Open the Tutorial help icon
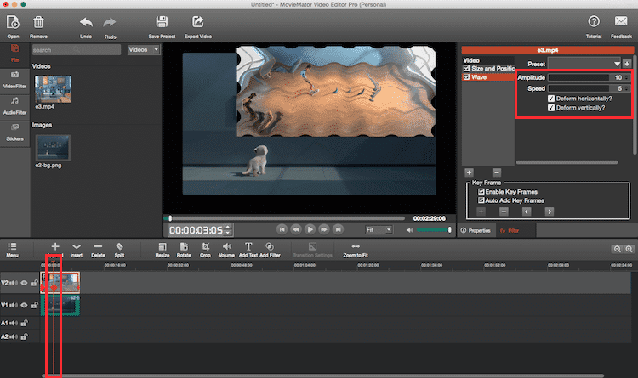The image size is (638, 378). [x=594, y=21]
